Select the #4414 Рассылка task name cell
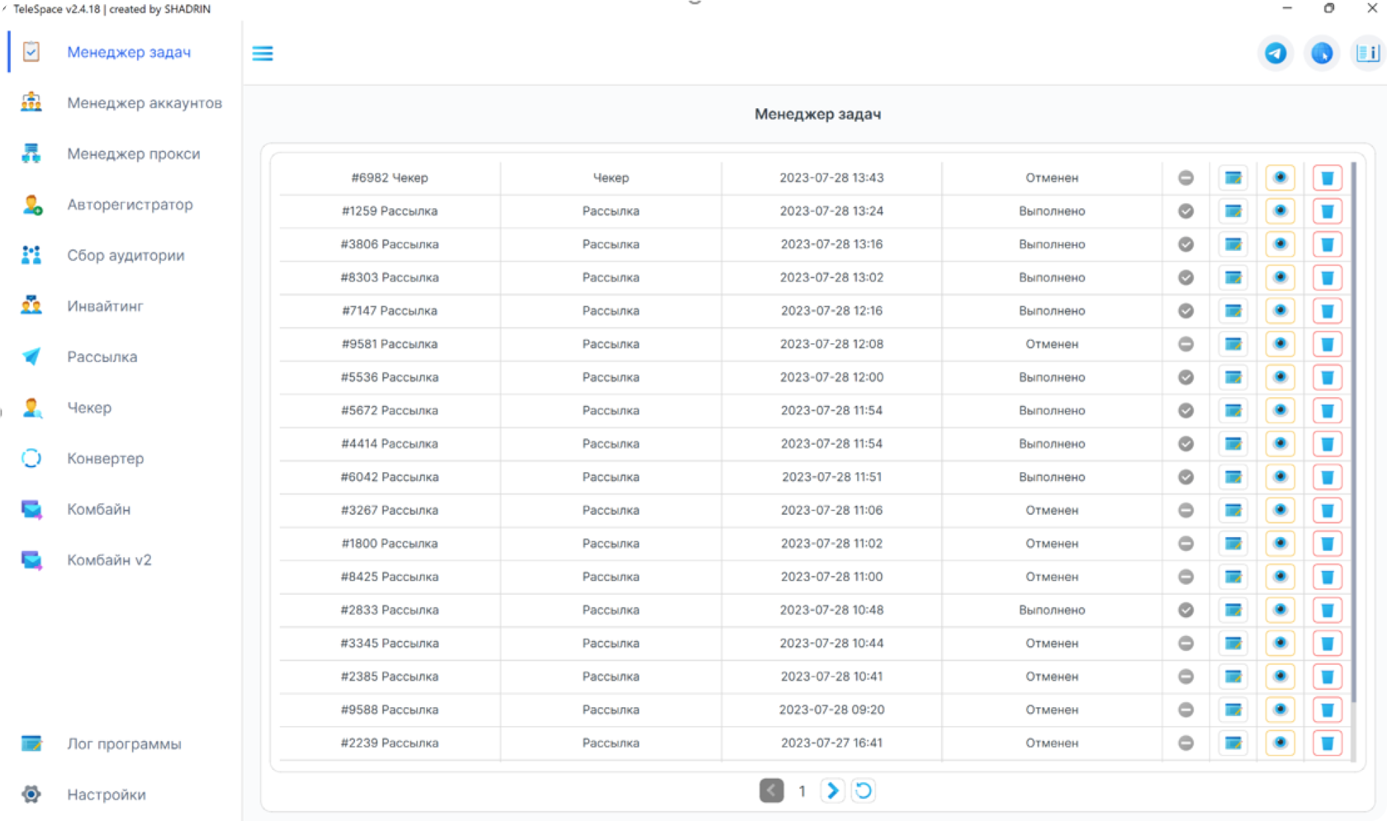 [x=390, y=444]
